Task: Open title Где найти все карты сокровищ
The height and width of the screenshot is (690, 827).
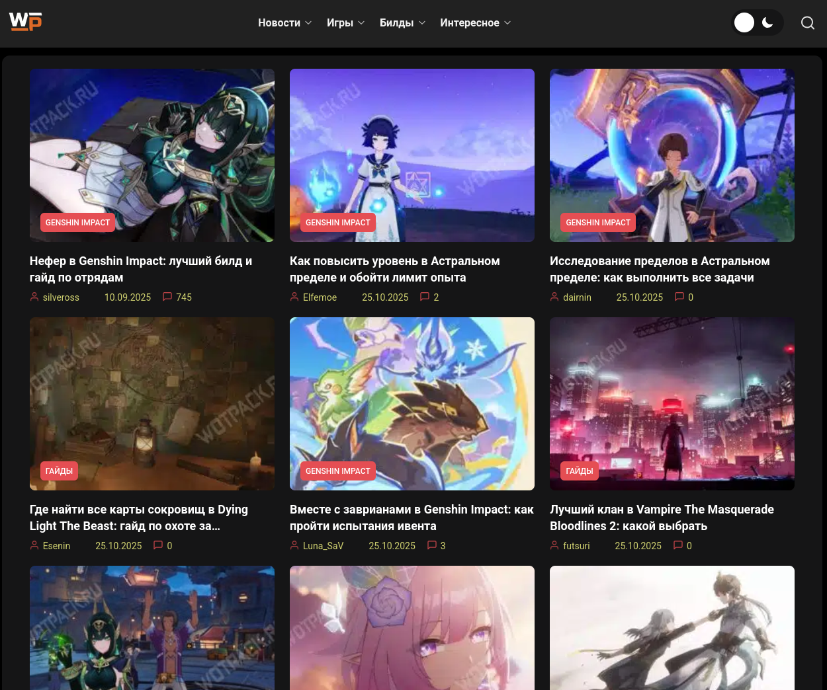Action: pos(139,517)
